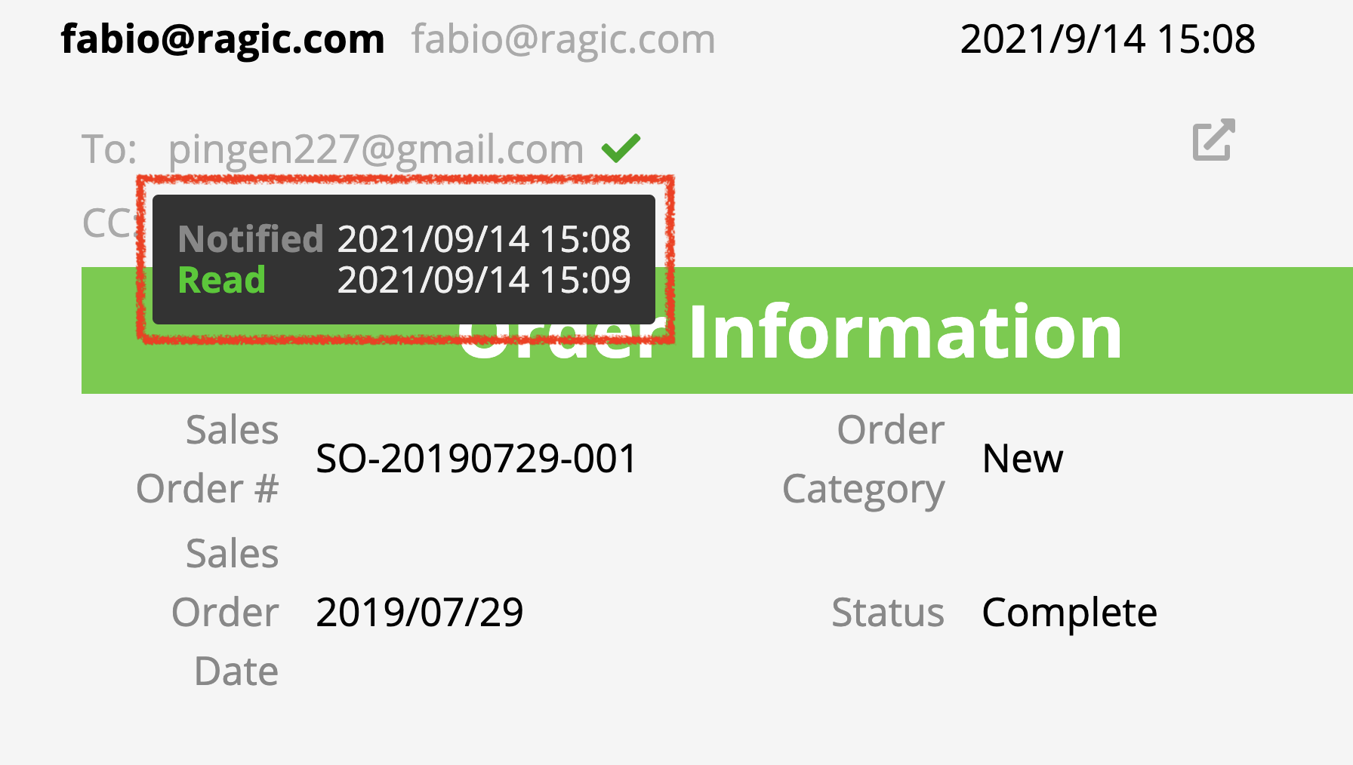Select the sales order date 2019/07/29
Screen dimensions: 1353x765
420,612
